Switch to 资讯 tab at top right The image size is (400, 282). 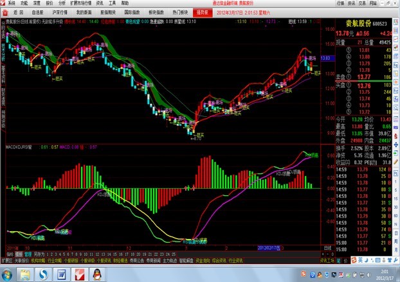click(351, 3)
